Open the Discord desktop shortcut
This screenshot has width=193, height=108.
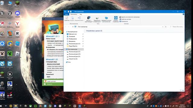[17, 14]
